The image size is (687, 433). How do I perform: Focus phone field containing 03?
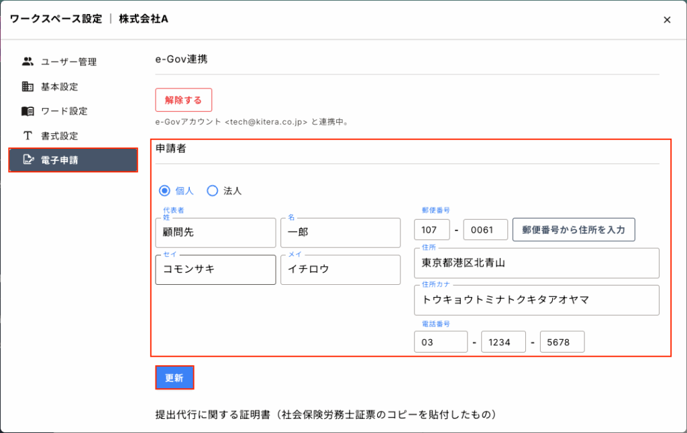point(441,342)
